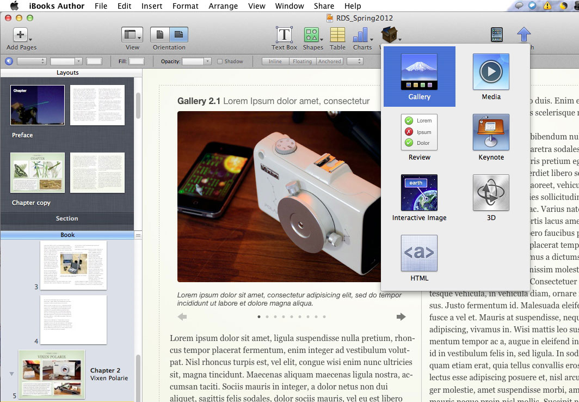579x402 pixels.
Task: Click the Layouts panel scrollbar
Action: point(138,106)
